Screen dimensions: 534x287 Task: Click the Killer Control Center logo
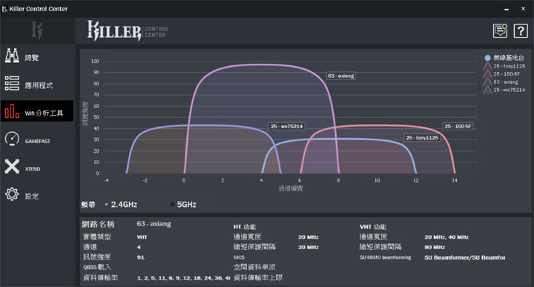point(128,30)
